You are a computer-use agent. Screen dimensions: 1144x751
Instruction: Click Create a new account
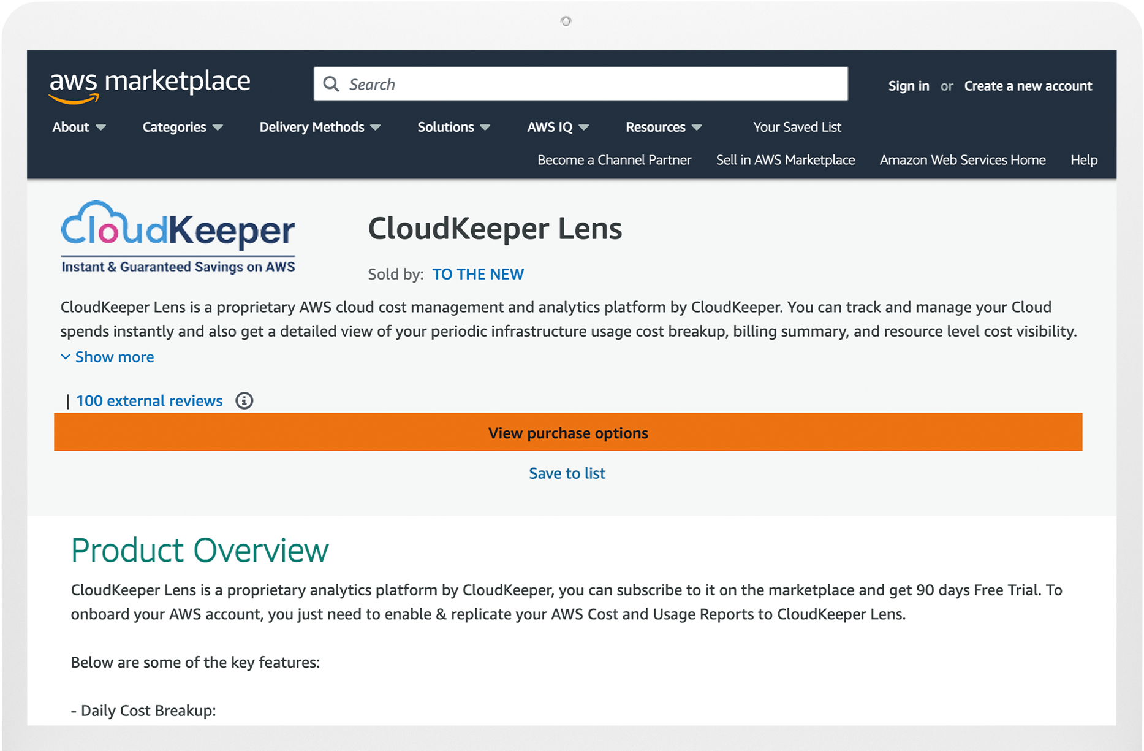(1028, 86)
